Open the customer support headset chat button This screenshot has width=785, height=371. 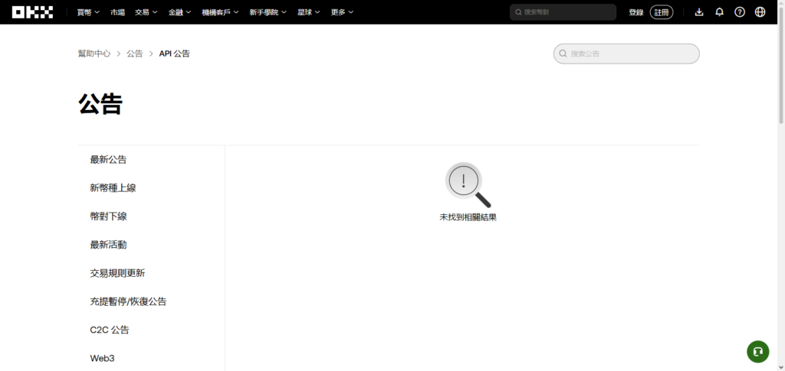[758, 352]
